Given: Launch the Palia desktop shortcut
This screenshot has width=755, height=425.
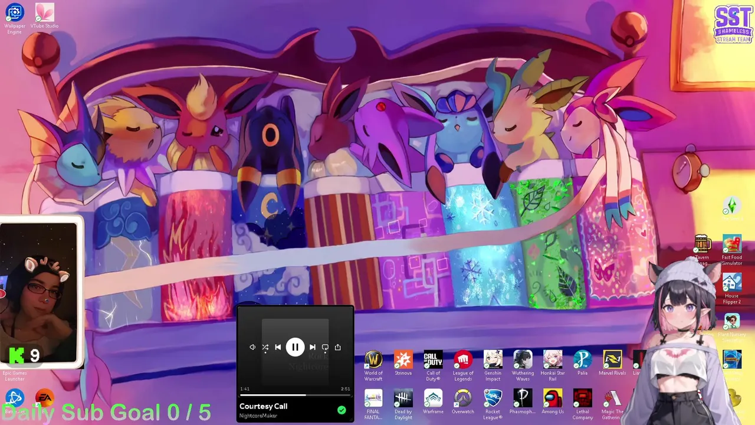Looking at the screenshot, I should click(583, 364).
